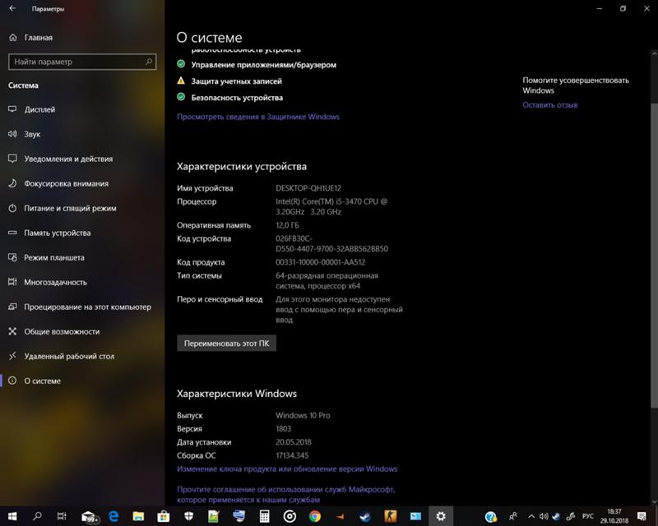Image resolution: width=658 pixels, height=526 pixels.
Task: Switch the РУС input language
Action: tap(587, 516)
